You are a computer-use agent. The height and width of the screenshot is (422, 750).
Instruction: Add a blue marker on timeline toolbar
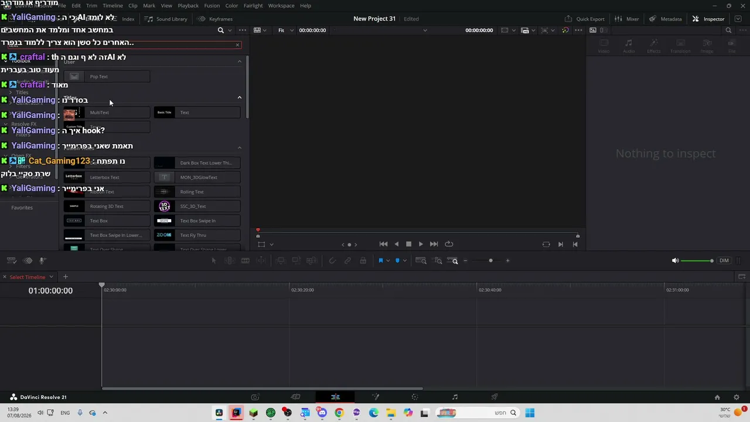point(397,261)
